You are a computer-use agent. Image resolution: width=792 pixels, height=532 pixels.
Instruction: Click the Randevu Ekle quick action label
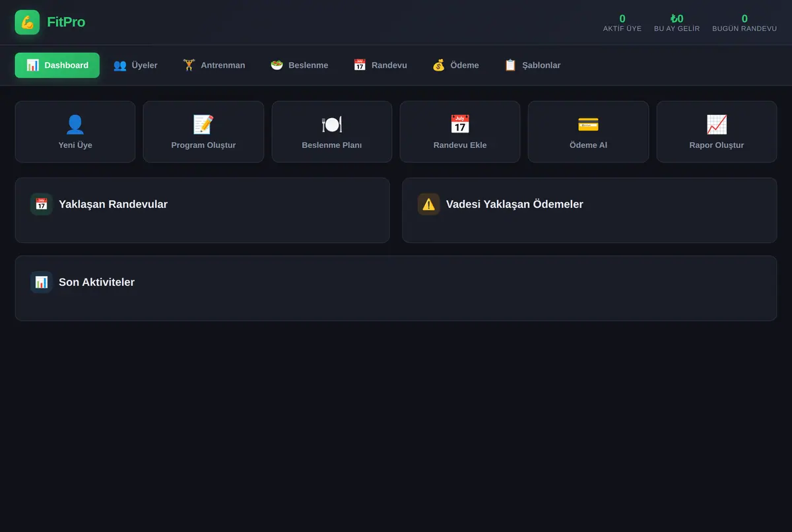(460, 145)
